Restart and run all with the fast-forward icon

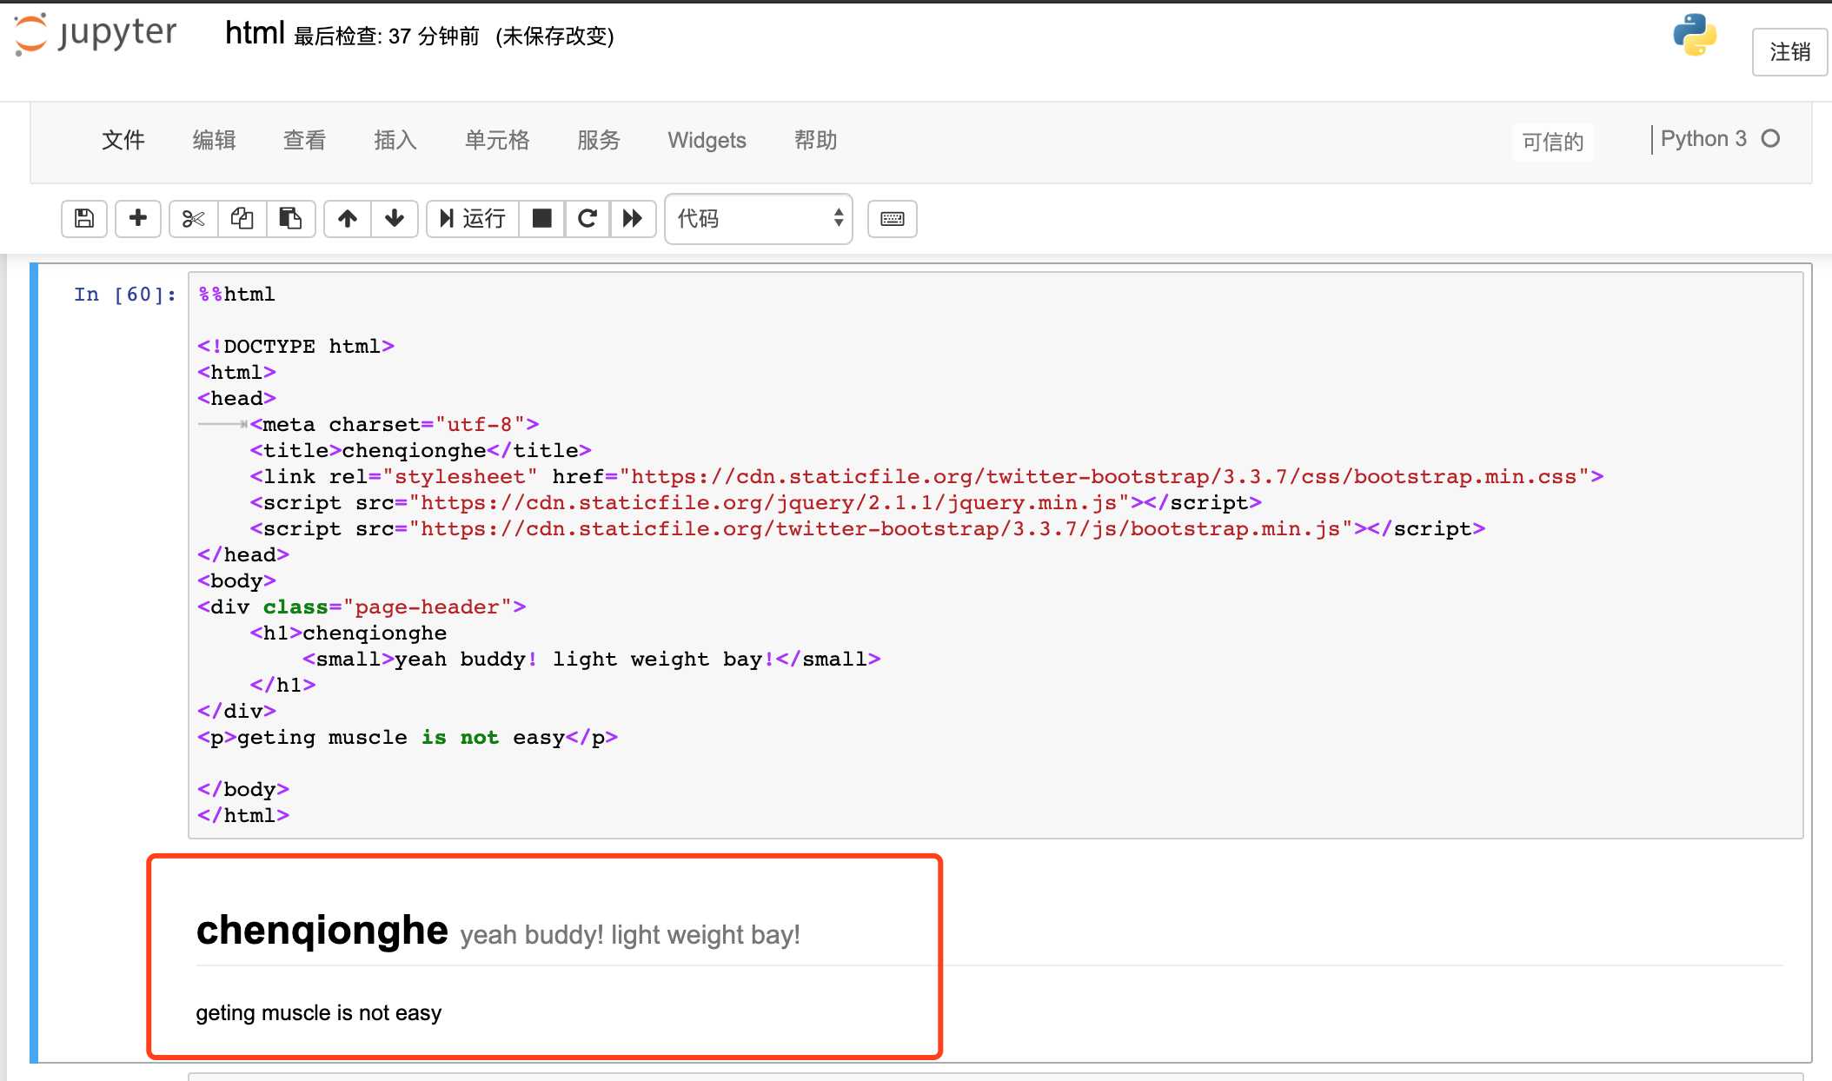click(x=633, y=218)
